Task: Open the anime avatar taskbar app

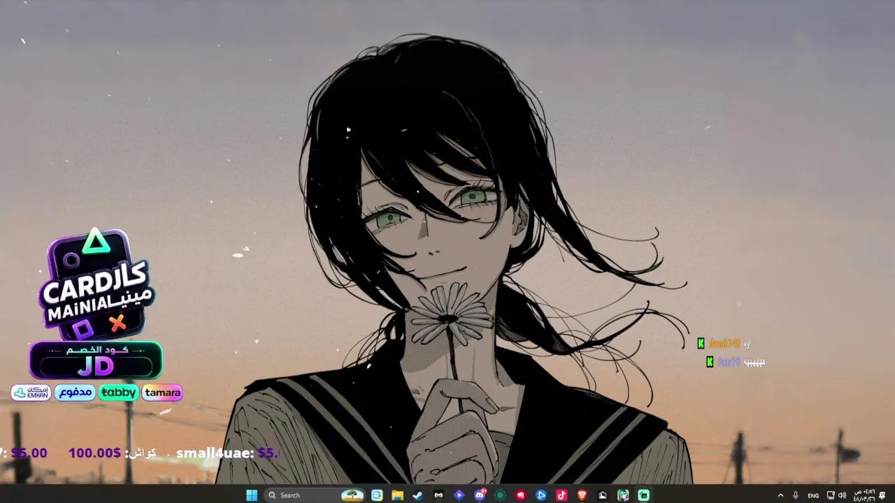Action: pos(623,495)
